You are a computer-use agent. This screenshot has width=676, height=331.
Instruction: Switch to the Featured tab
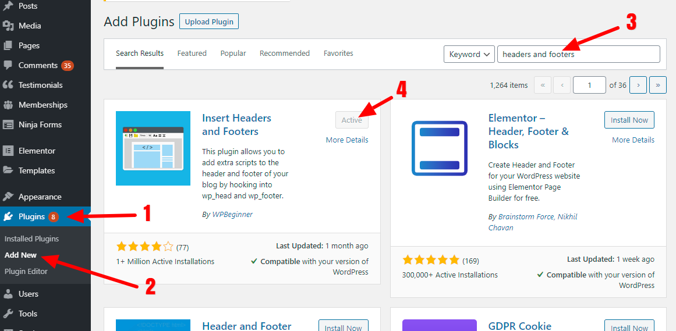(x=192, y=54)
